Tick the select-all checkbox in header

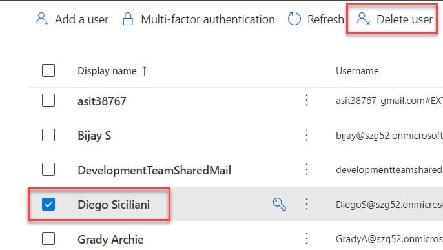click(x=48, y=70)
